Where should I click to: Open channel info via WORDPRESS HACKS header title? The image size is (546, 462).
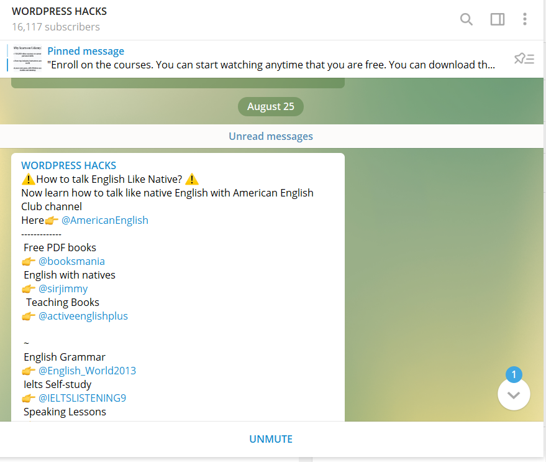[x=59, y=12]
